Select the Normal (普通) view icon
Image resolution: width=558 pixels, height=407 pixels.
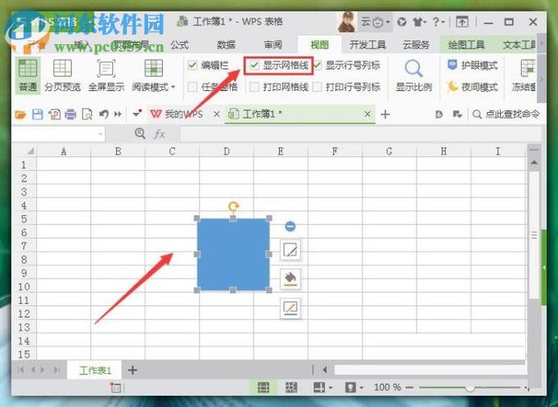28,68
